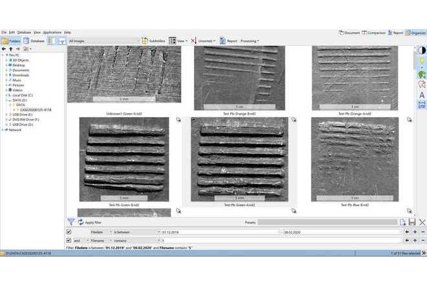
Task: Open the Applications menu
Action: (52, 32)
